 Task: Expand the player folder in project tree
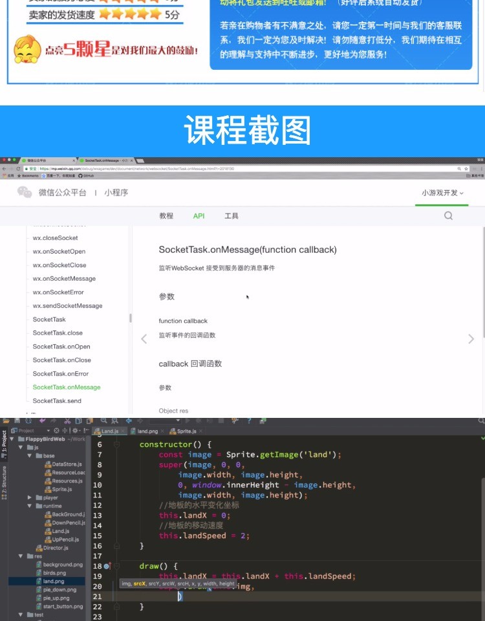(29, 497)
